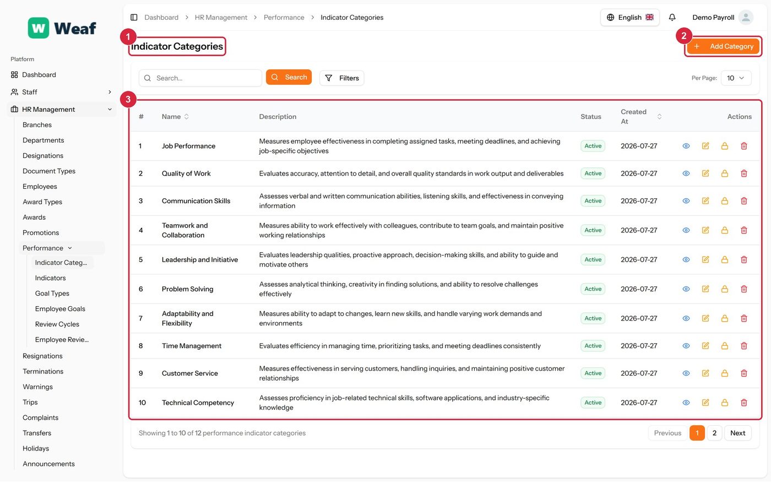Sort table by Created At column
This screenshot has width=771, height=483.
[x=641, y=117]
